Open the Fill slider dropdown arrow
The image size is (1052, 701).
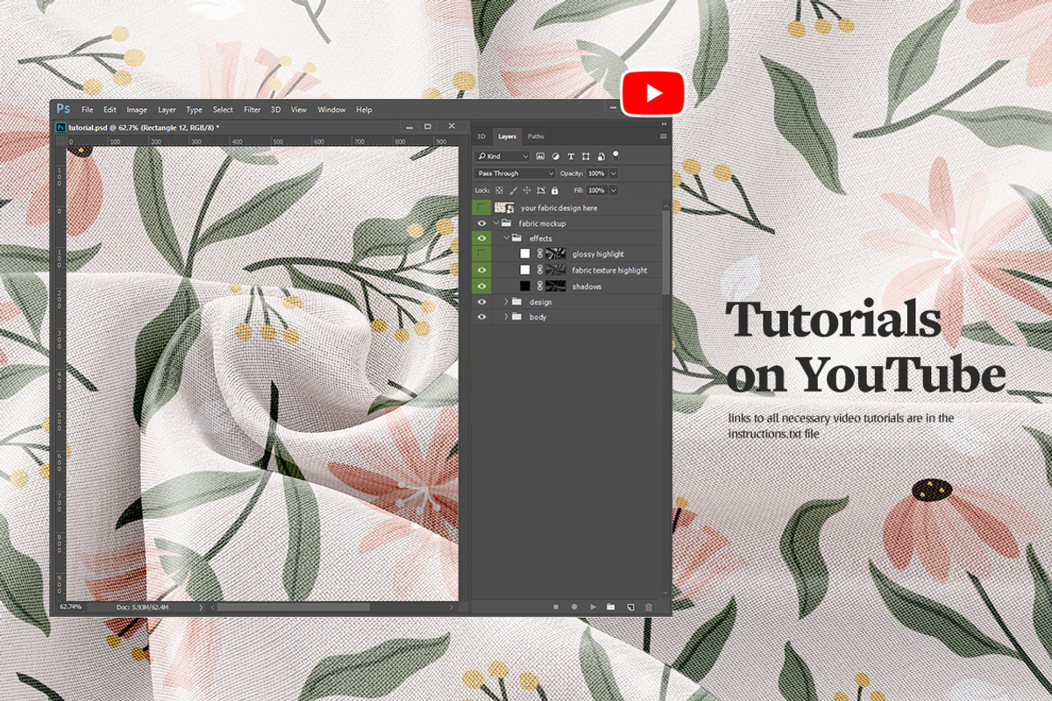click(614, 190)
